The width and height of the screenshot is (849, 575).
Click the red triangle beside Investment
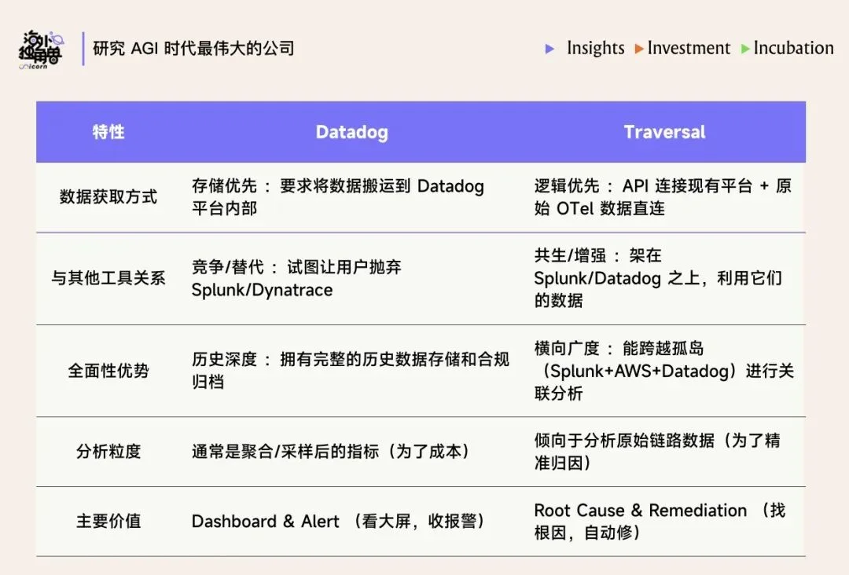[639, 48]
